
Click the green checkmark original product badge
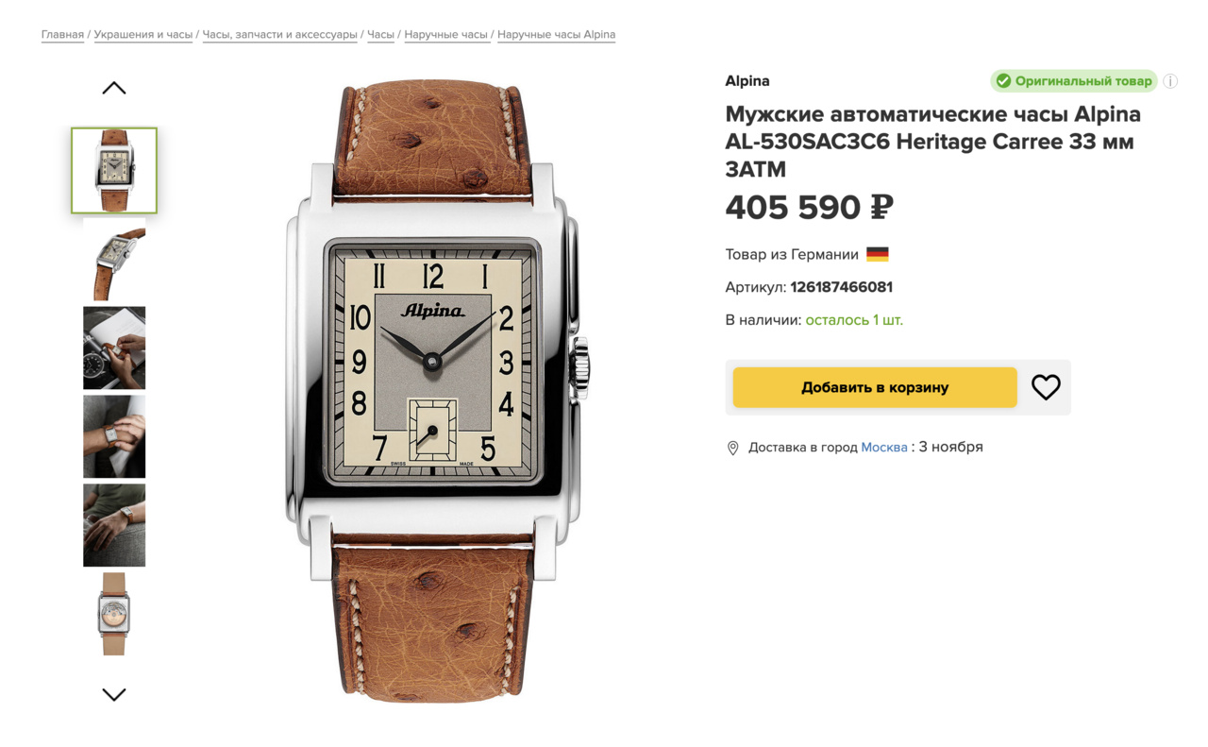click(1074, 81)
